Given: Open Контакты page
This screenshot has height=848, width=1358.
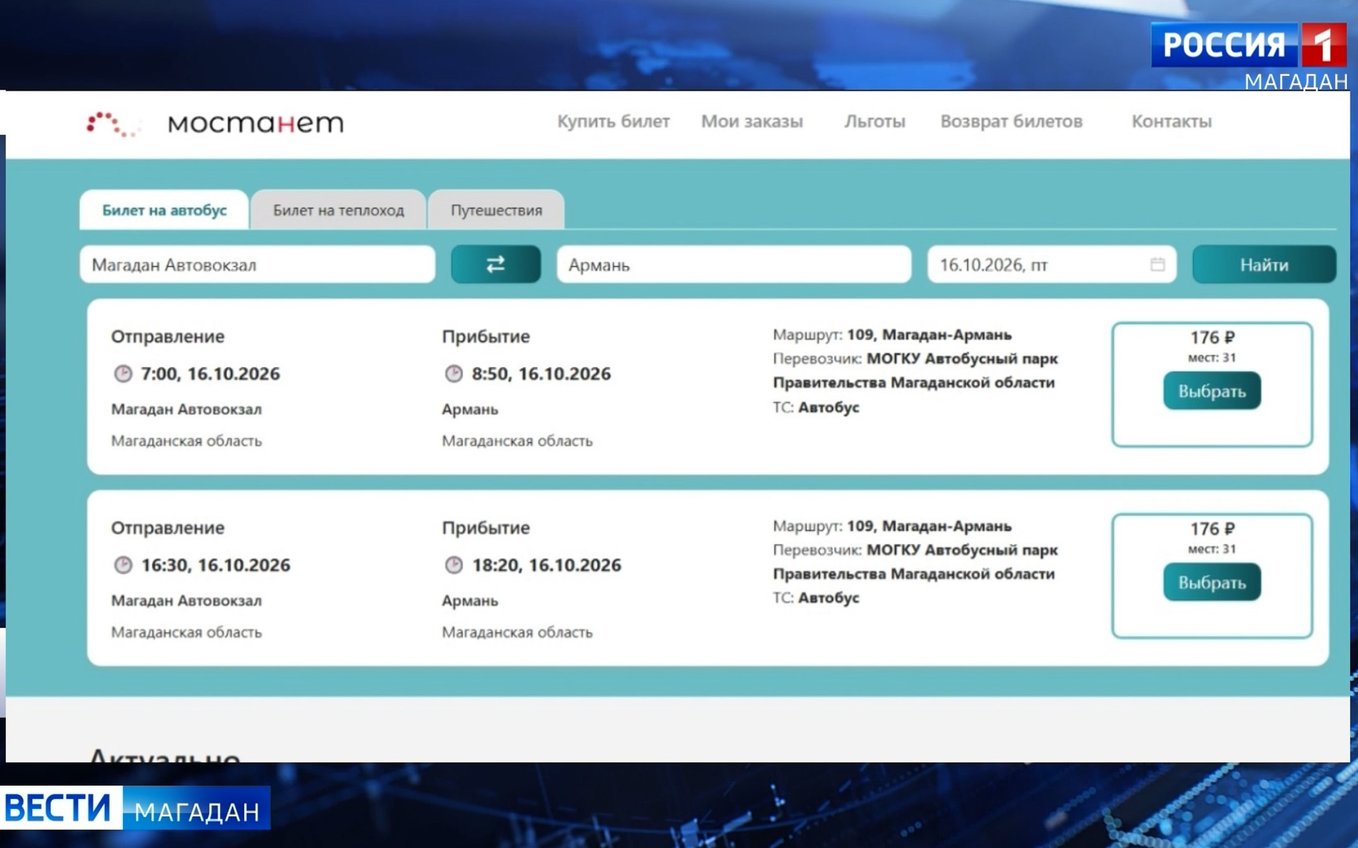Looking at the screenshot, I should point(1172,121).
